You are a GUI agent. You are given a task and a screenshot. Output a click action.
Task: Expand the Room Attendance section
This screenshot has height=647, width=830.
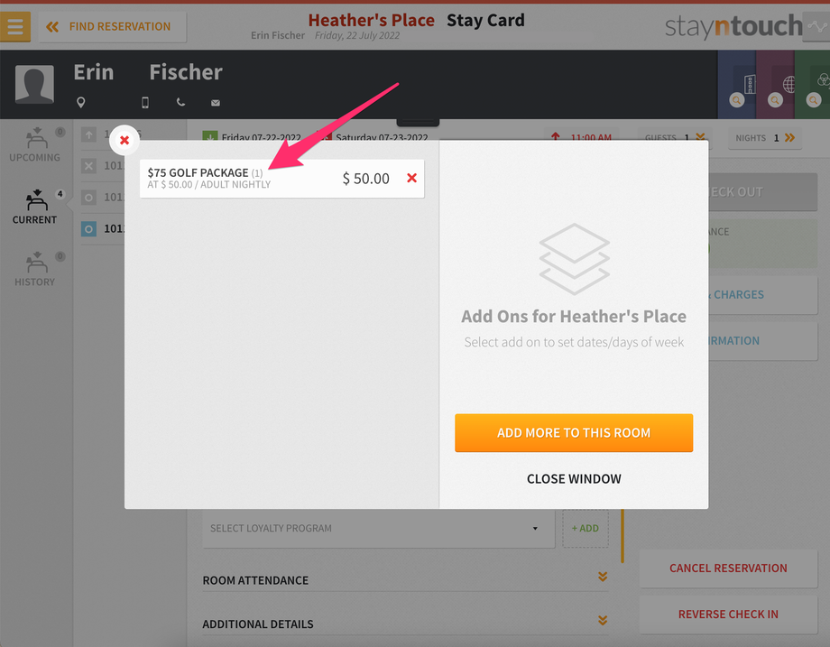tap(405, 579)
